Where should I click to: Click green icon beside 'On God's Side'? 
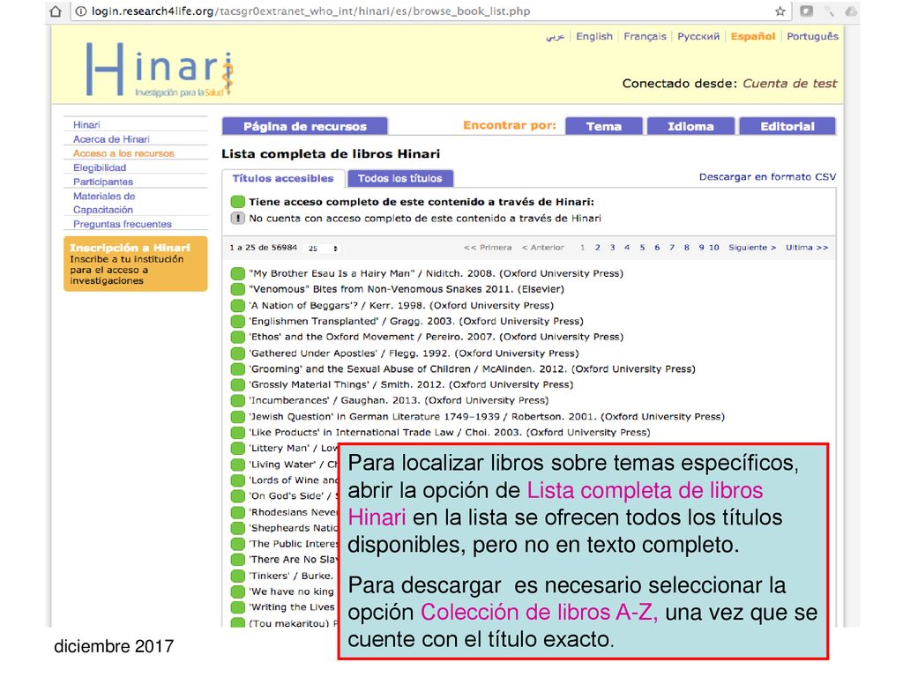click(x=237, y=496)
